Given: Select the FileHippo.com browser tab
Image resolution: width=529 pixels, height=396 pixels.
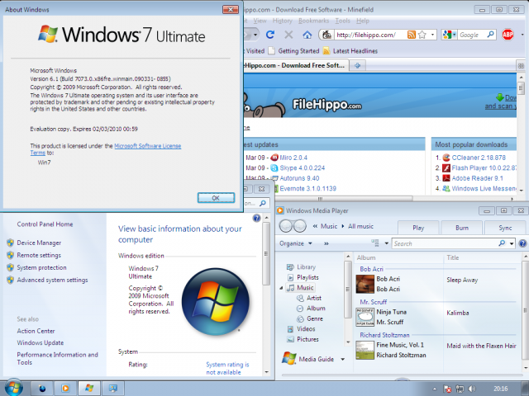Looking at the screenshot, I should pos(296,65).
